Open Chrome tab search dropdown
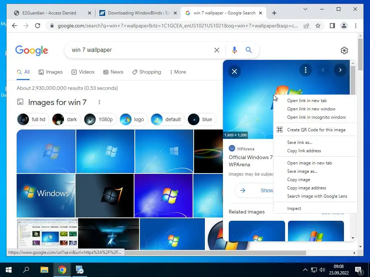370x277 pixels. (x=305, y=9)
